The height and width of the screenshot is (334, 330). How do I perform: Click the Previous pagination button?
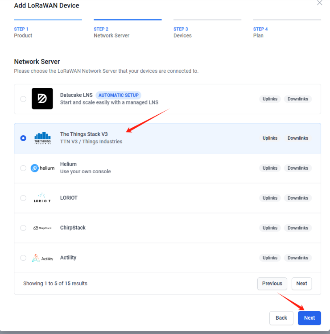coord(272,284)
